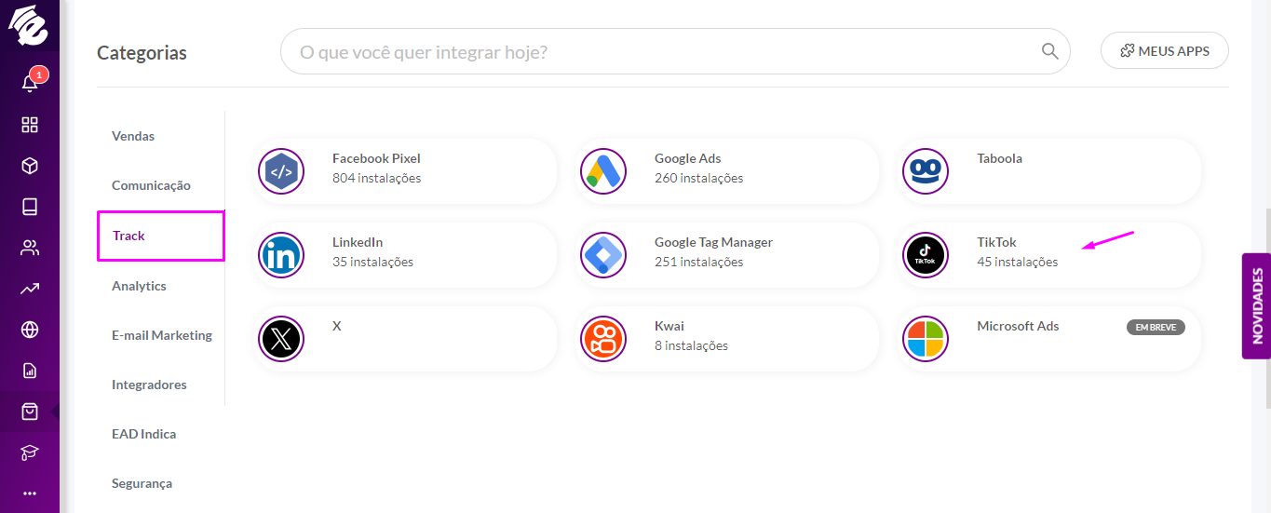Click the Categorias heading

142,53
